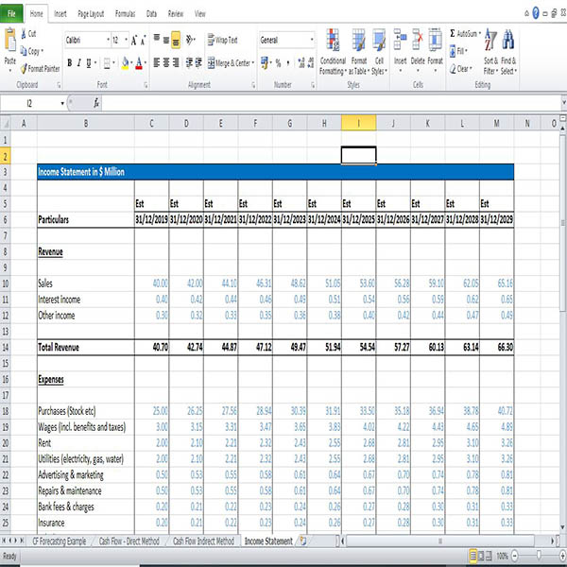Click the Cut scissors icon
The height and width of the screenshot is (567, 567).
24,34
